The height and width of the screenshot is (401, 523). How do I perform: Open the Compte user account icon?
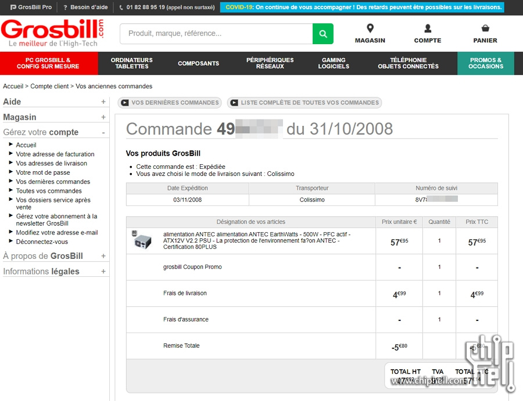pyautogui.click(x=428, y=28)
